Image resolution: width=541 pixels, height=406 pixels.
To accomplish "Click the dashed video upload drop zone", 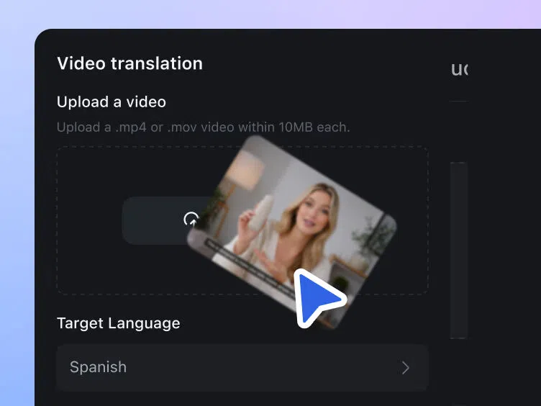I will [x=242, y=220].
